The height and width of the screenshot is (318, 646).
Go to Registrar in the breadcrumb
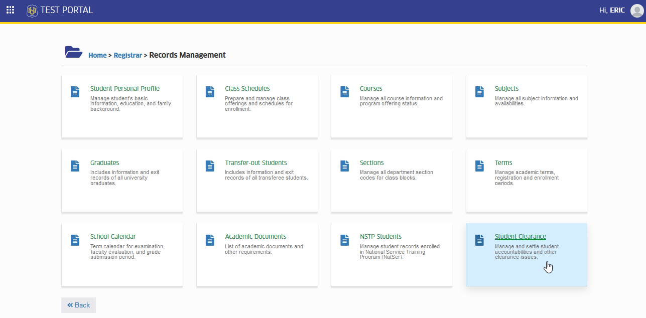click(128, 55)
